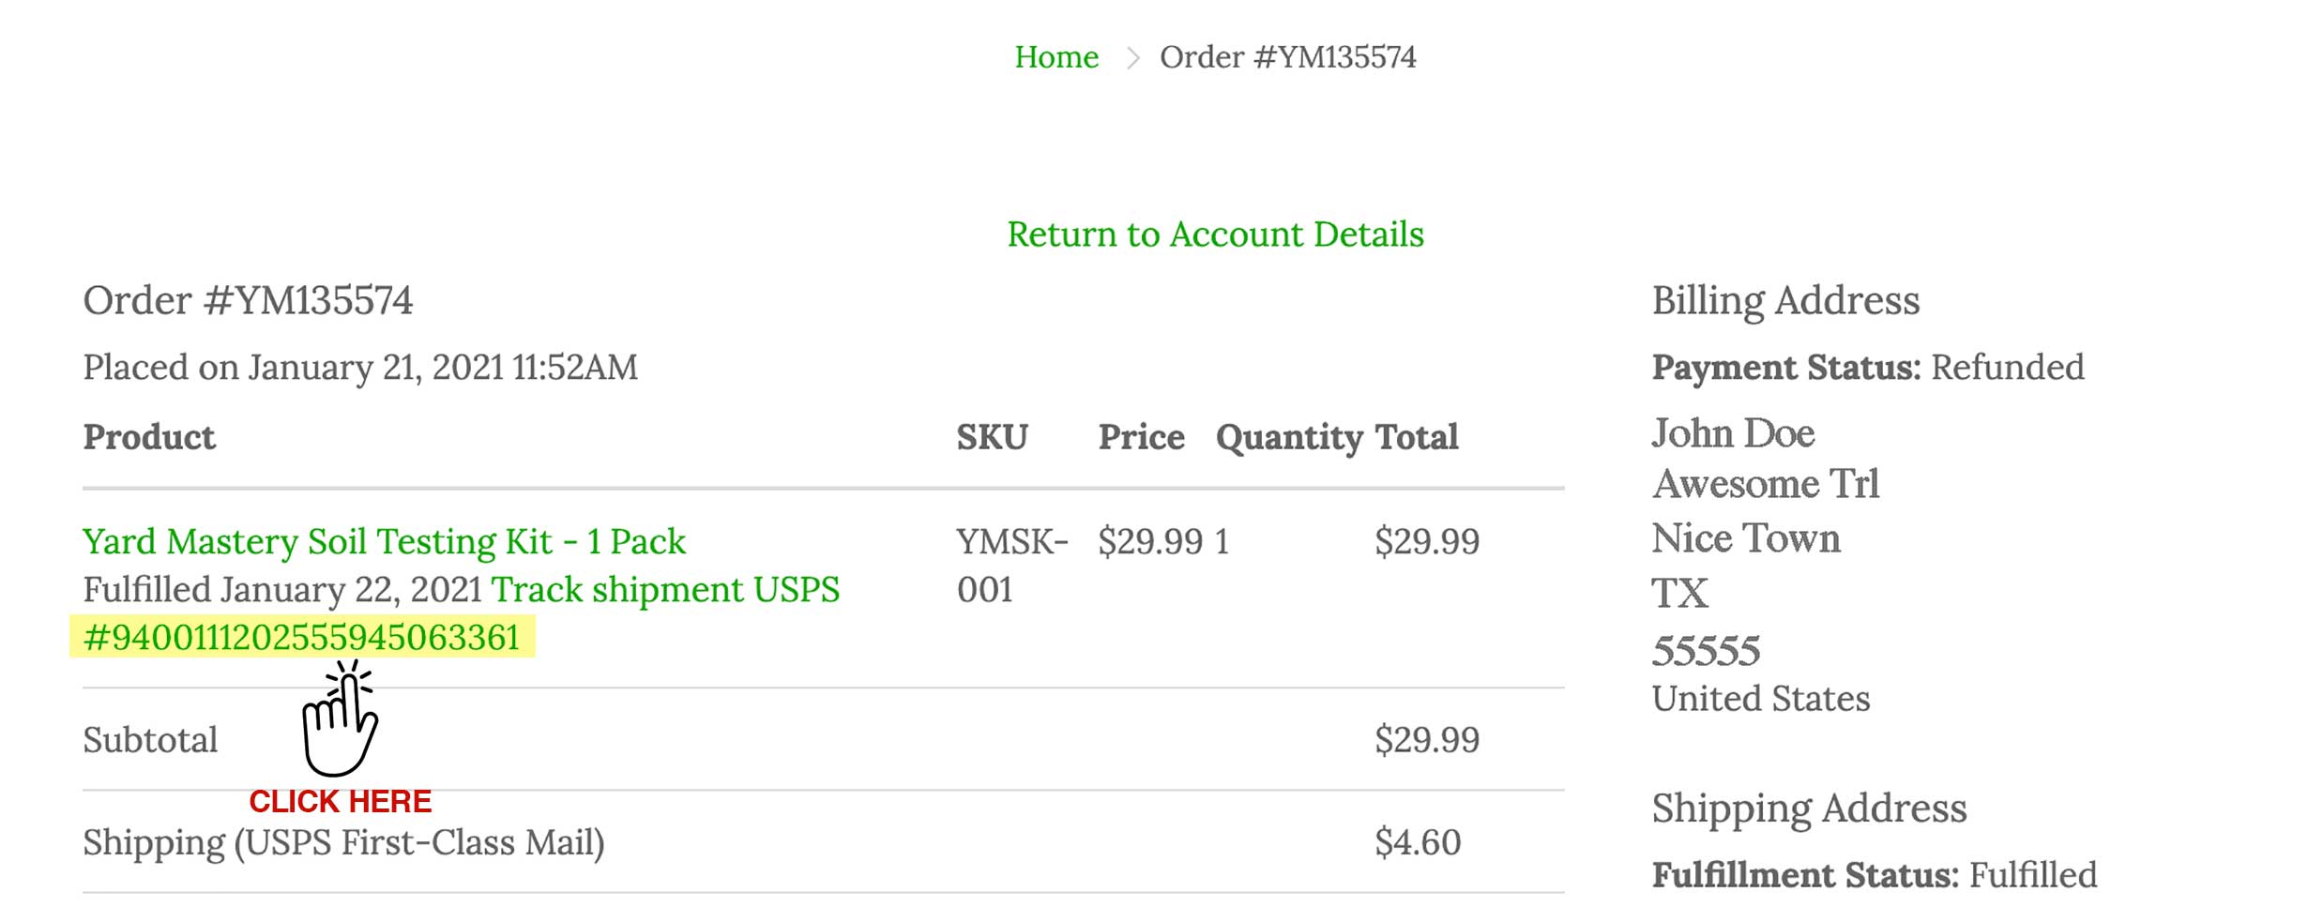The width and height of the screenshot is (2323, 922).
Task: Click the pointing hand cursor icon
Action: 340,720
